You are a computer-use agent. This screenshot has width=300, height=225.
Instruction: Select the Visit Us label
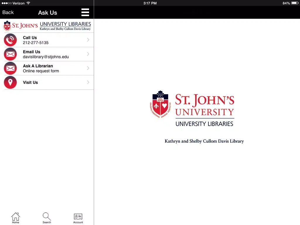pos(30,82)
